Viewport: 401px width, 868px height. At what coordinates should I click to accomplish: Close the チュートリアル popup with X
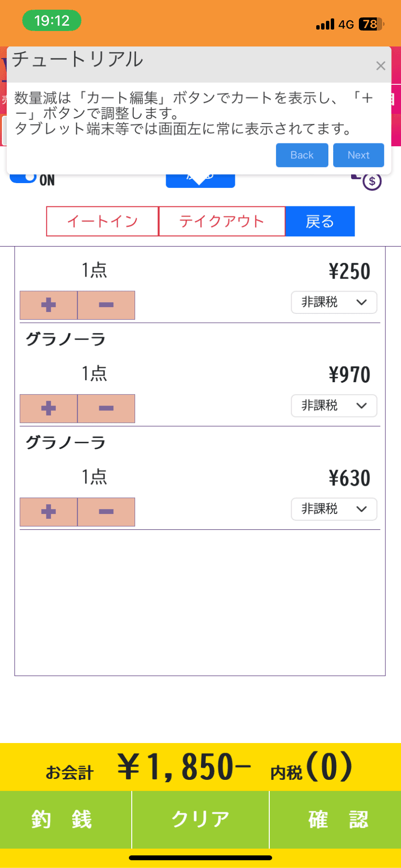tap(381, 66)
